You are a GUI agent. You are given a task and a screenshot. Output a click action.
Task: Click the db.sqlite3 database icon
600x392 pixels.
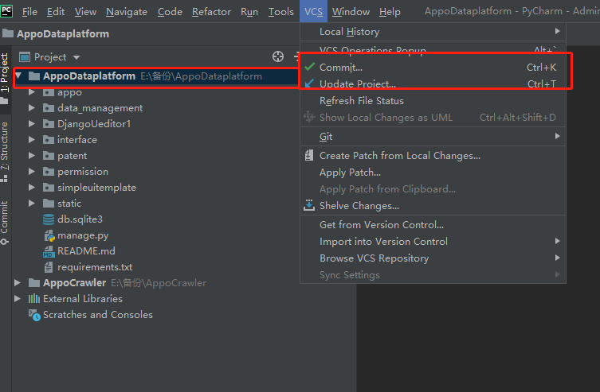pyautogui.click(x=49, y=219)
